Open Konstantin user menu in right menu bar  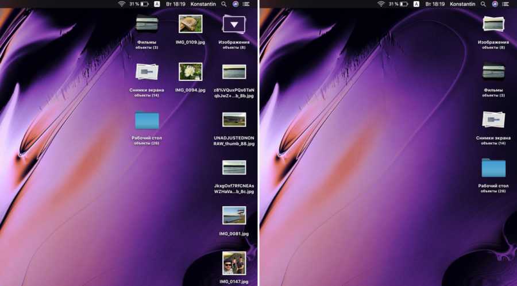464,4
